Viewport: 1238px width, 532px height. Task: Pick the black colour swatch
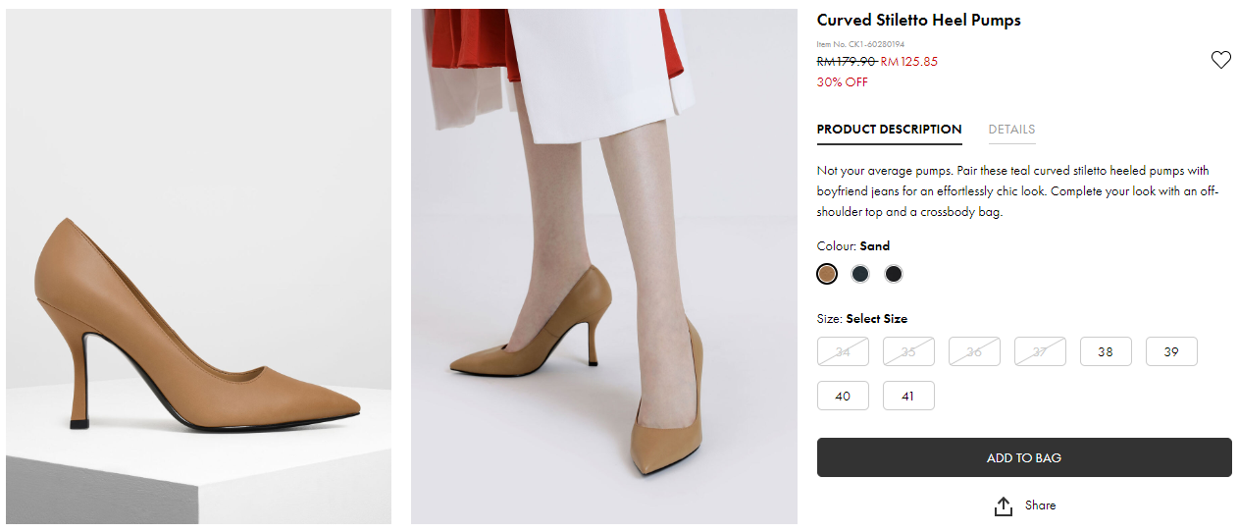[x=894, y=274]
